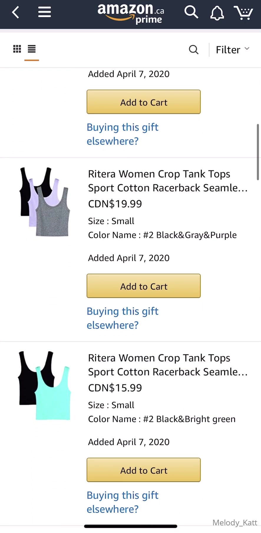Image resolution: width=261 pixels, height=533 pixels.
Task: Open the CDN$19.99 Ritera tank tops title
Action: (x=168, y=181)
